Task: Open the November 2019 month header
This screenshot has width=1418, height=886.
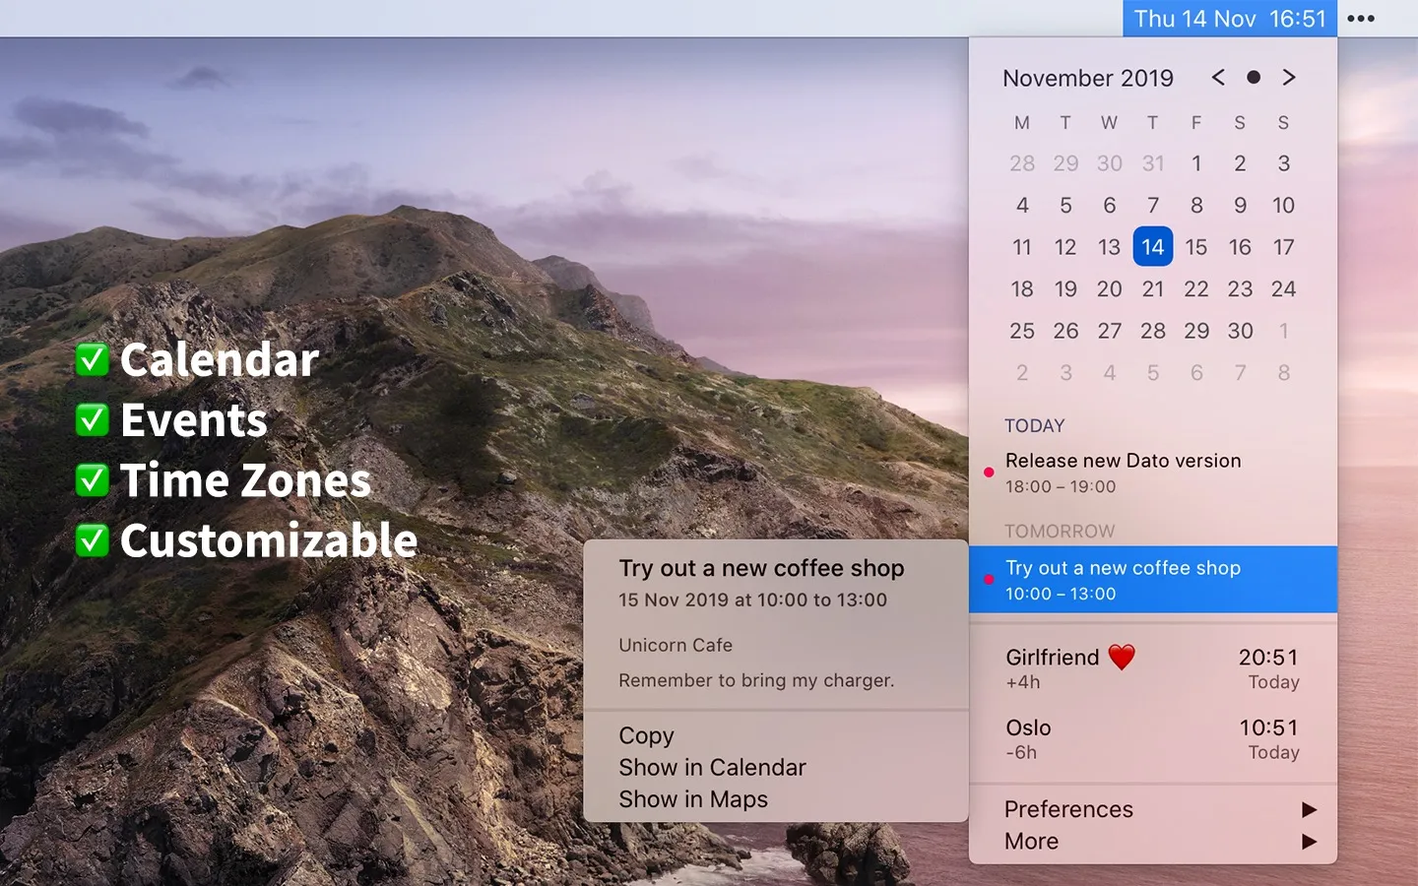Action: (x=1087, y=78)
